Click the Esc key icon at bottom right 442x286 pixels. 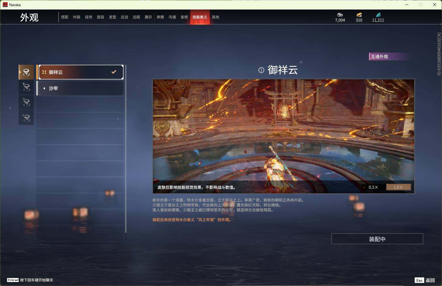pos(419,280)
